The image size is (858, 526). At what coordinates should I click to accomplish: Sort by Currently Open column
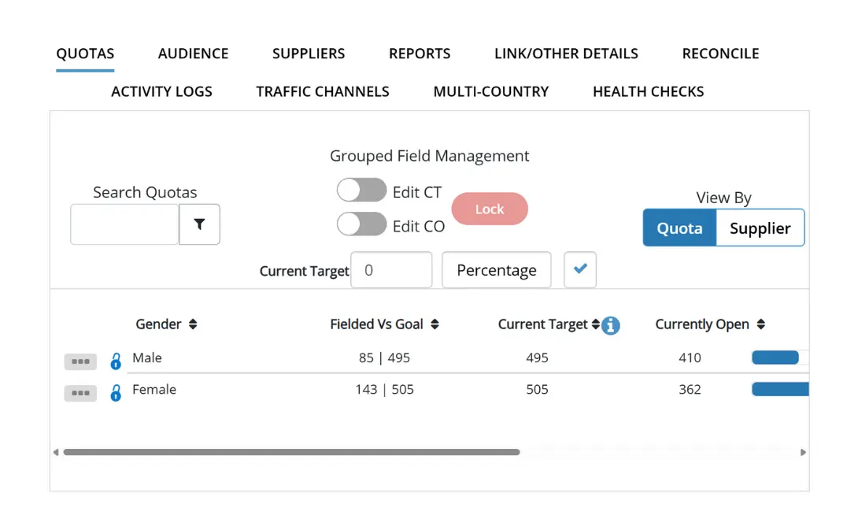[x=761, y=324]
